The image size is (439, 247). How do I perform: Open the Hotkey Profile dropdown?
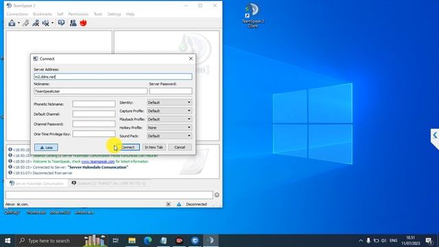[x=169, y=128]
